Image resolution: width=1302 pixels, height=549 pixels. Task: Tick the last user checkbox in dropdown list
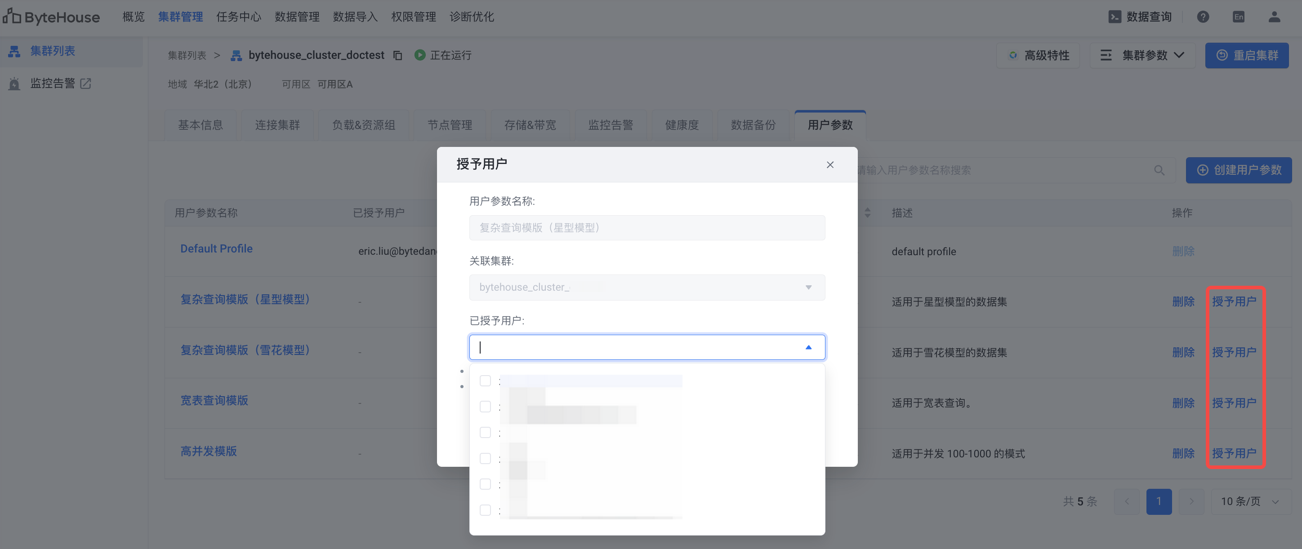[485, 510]
